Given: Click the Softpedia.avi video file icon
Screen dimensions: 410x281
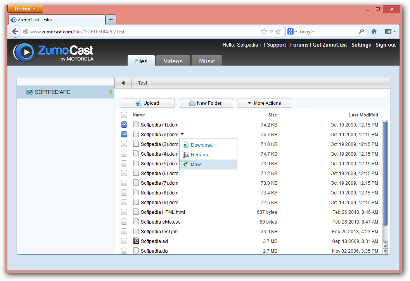Looking at the screenshot, I should (136, 241).
